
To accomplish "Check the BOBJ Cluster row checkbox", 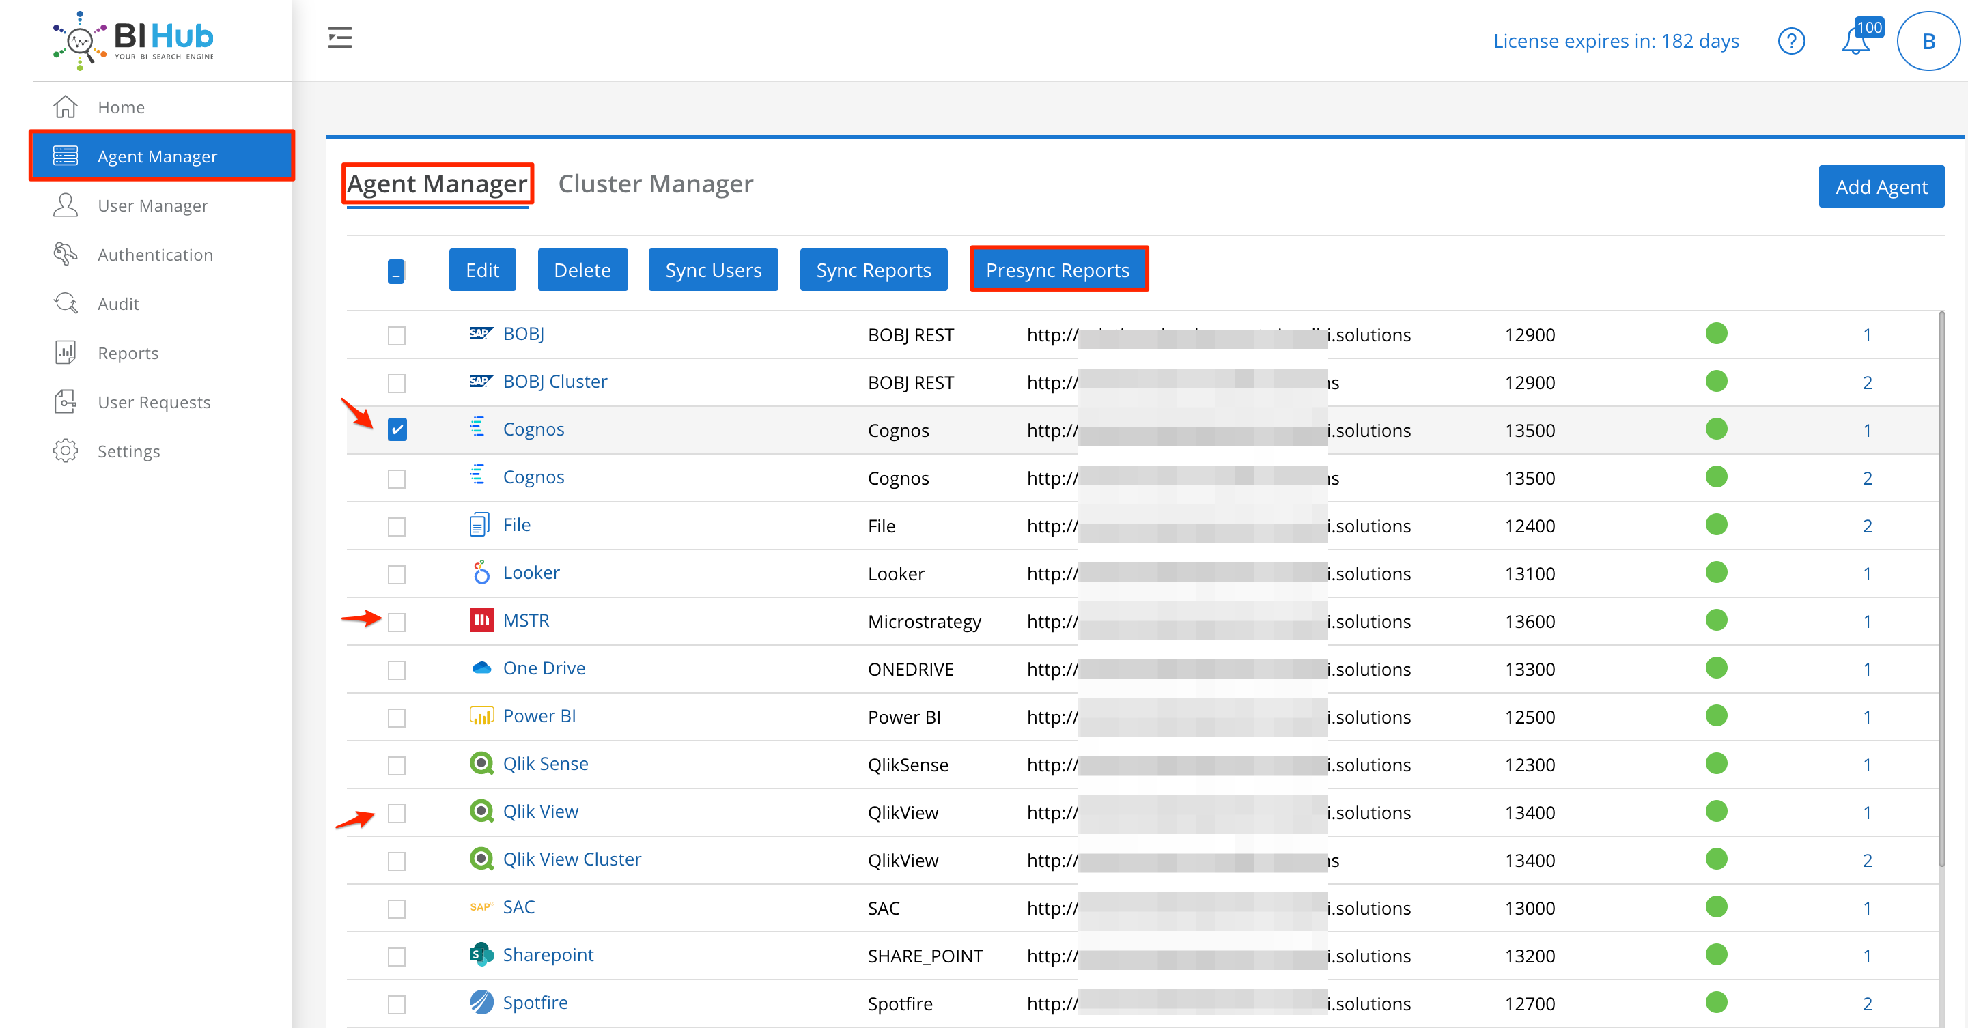I will point(397,383).
